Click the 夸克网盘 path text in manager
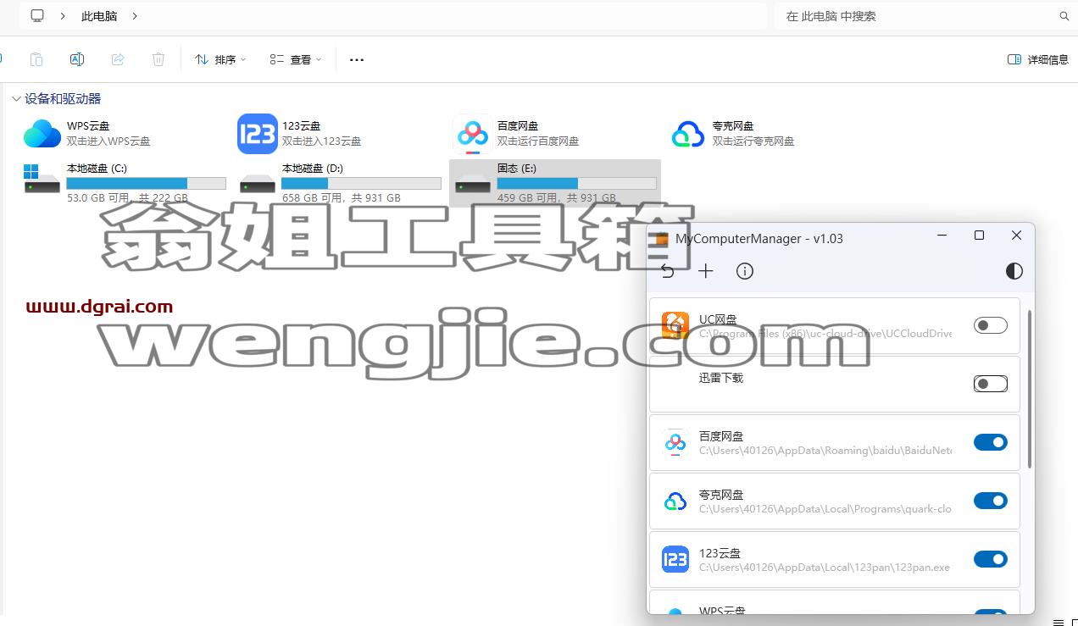The height and width of the screenshot is (626, 1078). coord(825,509)
